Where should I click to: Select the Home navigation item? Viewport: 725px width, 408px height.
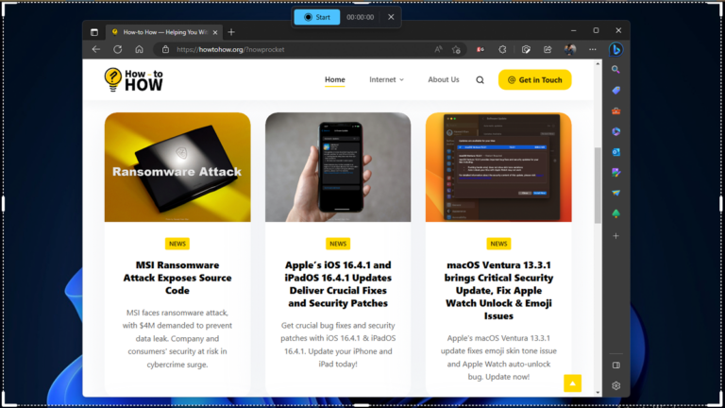point(335,80)
